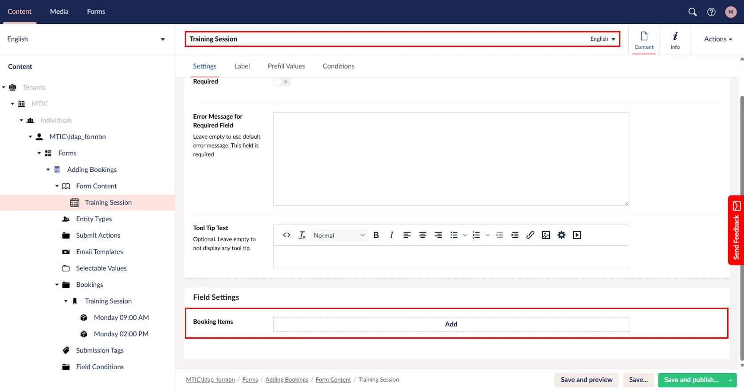Open the Normal text style dropdown

click(x=339, y=236)
